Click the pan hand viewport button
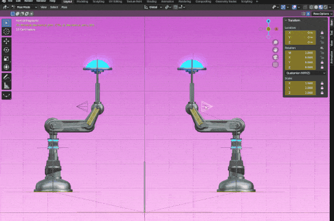This screenshot has width=334, height=221. [275, 50]
